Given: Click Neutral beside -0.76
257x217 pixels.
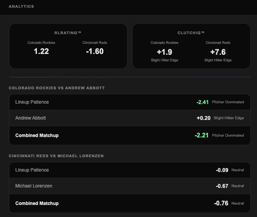Looking at the screenshot, I should (238, 203).
